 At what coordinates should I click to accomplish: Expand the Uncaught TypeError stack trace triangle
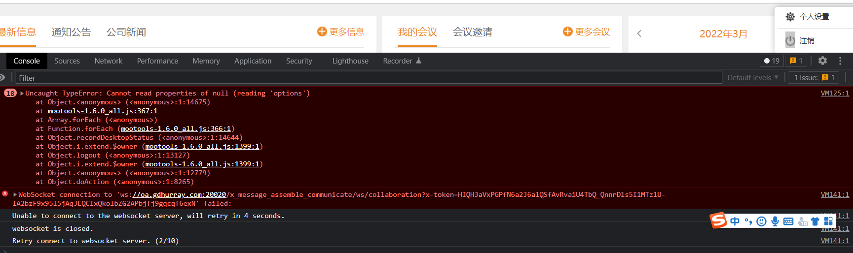point(22,93)
